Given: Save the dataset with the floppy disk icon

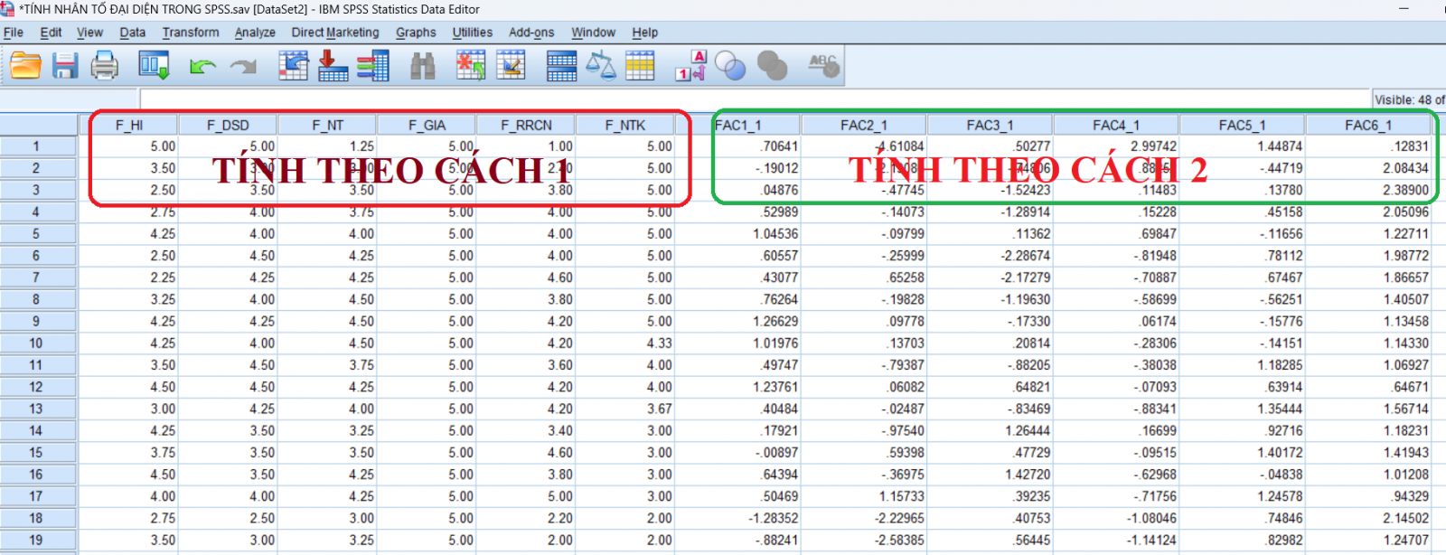Looking at the screenshot, I should coord(65,66).
